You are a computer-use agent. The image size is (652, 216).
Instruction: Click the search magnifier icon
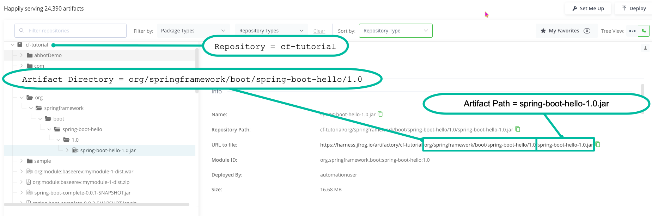coord(22,31)
